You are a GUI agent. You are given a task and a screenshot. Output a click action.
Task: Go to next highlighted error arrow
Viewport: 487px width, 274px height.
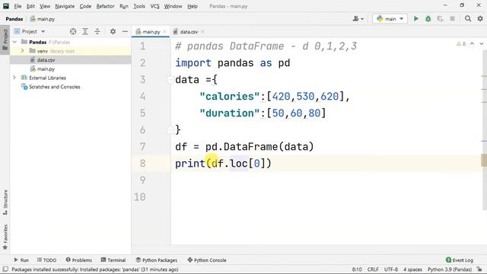pos(482,44)
